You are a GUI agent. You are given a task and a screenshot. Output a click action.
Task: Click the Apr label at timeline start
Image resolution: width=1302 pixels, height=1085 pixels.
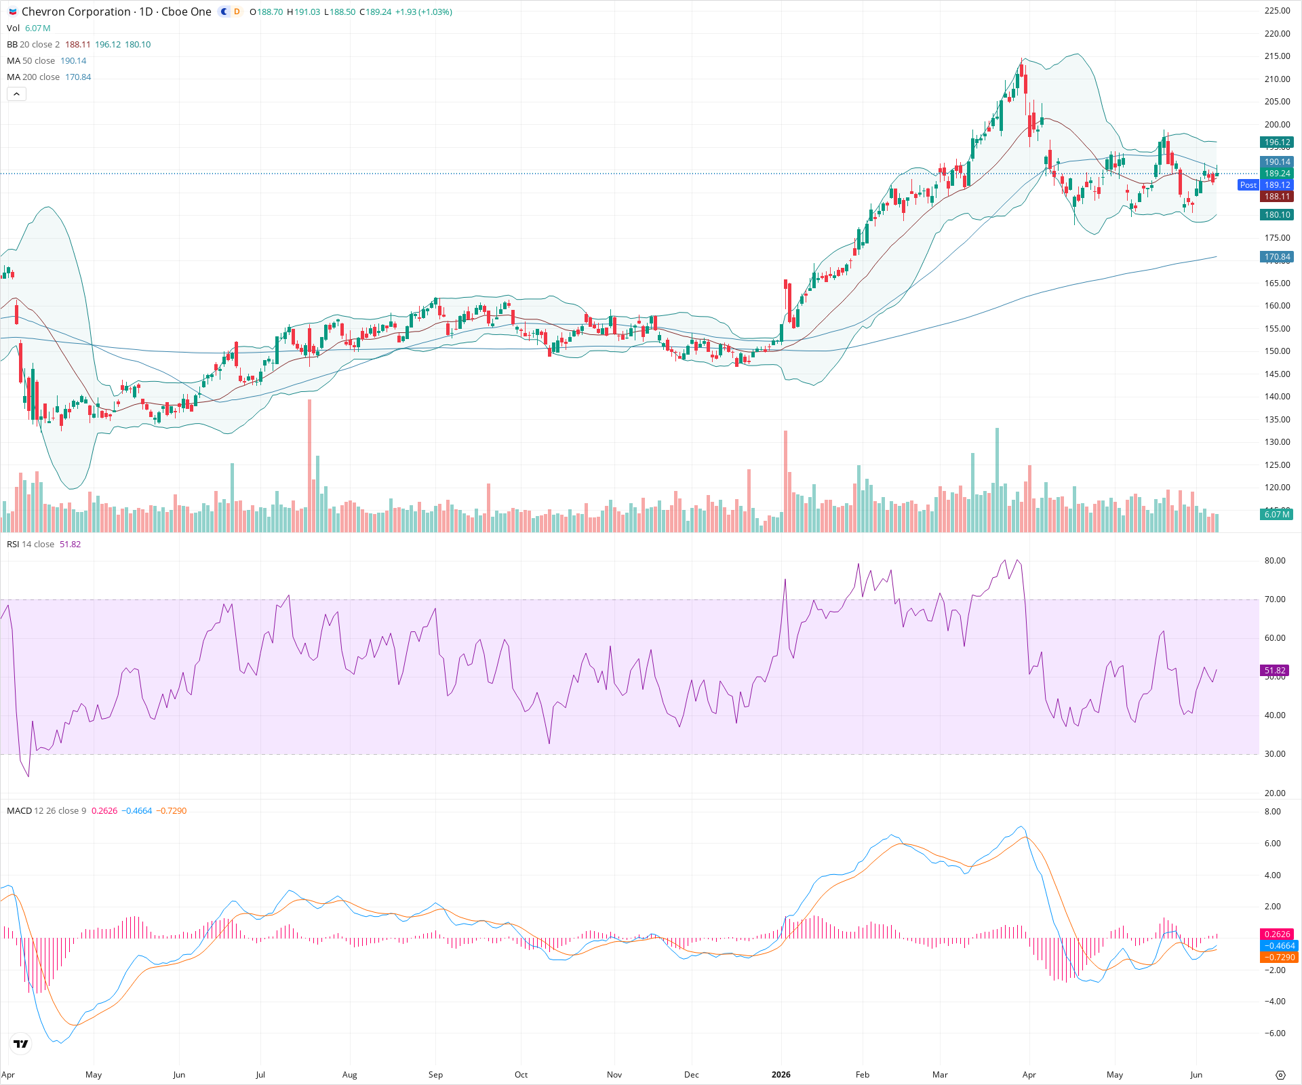pos(8,1074)
